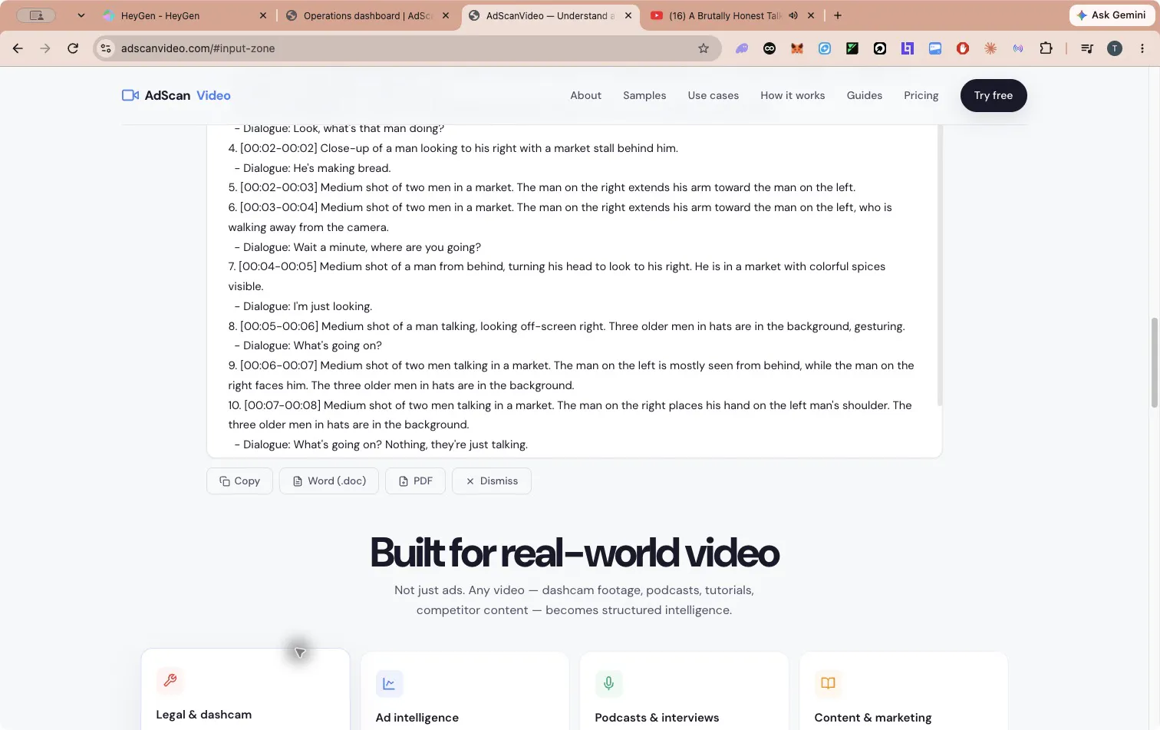Click the purple h extension icon
The height and width of the screenshot is (730, 1160).
pyautogui.click(x=908, y=48)
